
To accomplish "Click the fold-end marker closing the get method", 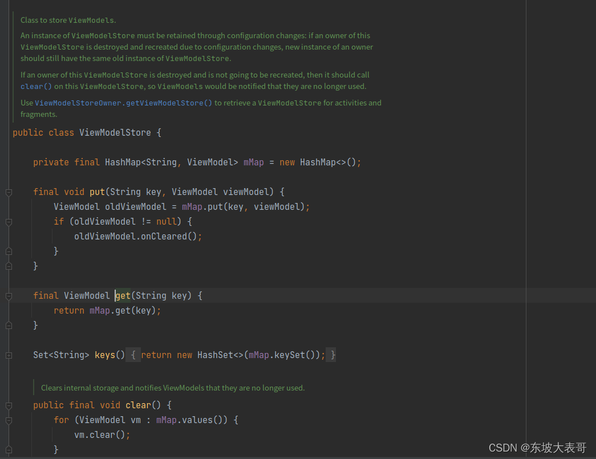I will coord(9,326).
